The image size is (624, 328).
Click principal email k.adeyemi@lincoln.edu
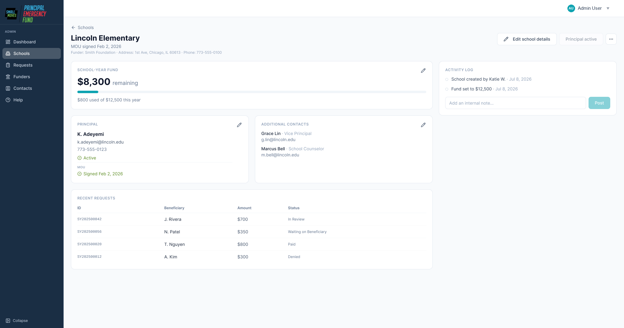(101, 142)
